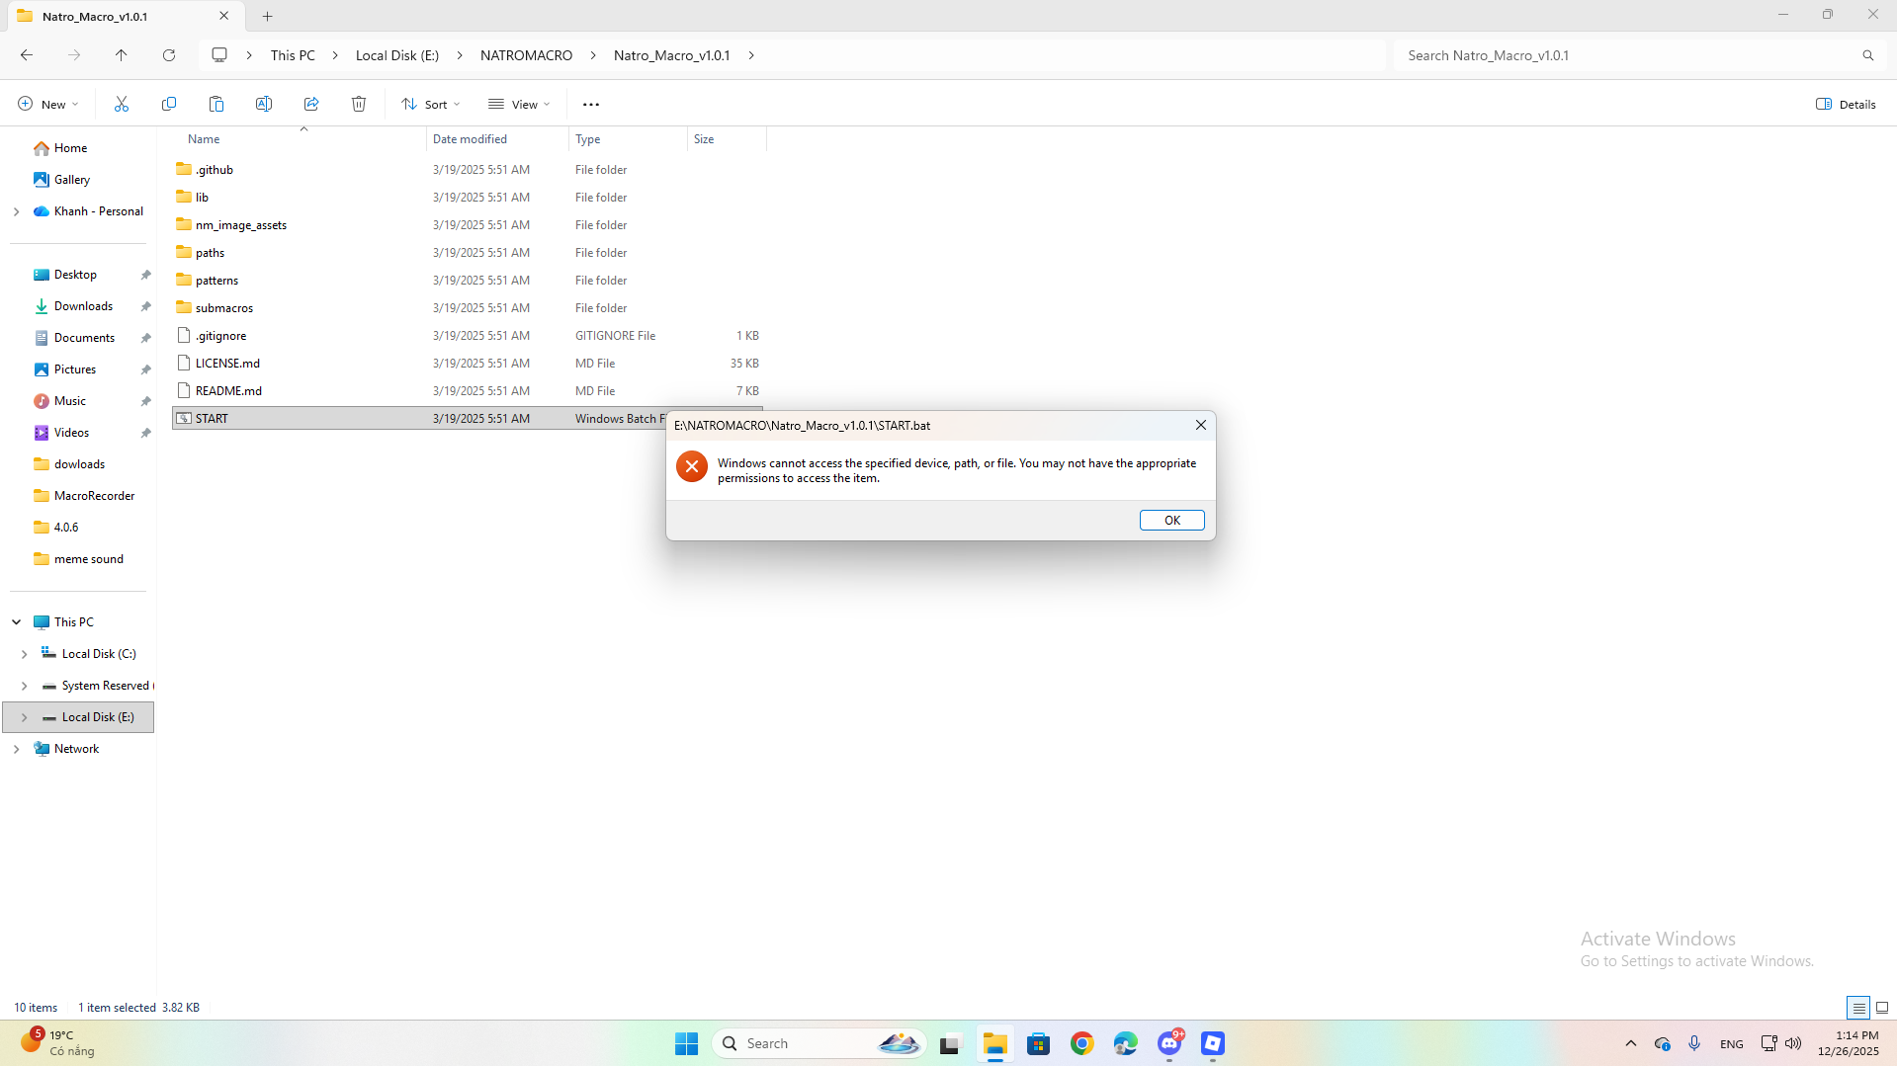Expand Khanh - Personal OneDrive node

17,211
